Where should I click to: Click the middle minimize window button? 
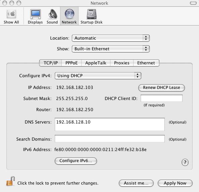tap(12, 3)
